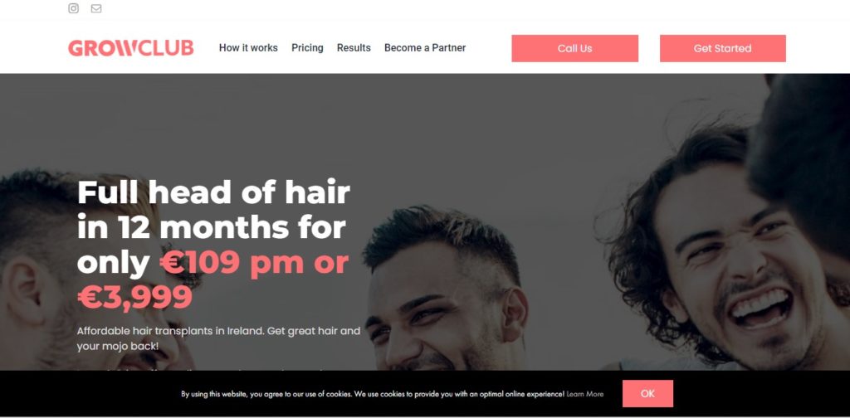Viewport: 850px width, 418px height.
Task: Open Become a Partner link
Action: 425,47
